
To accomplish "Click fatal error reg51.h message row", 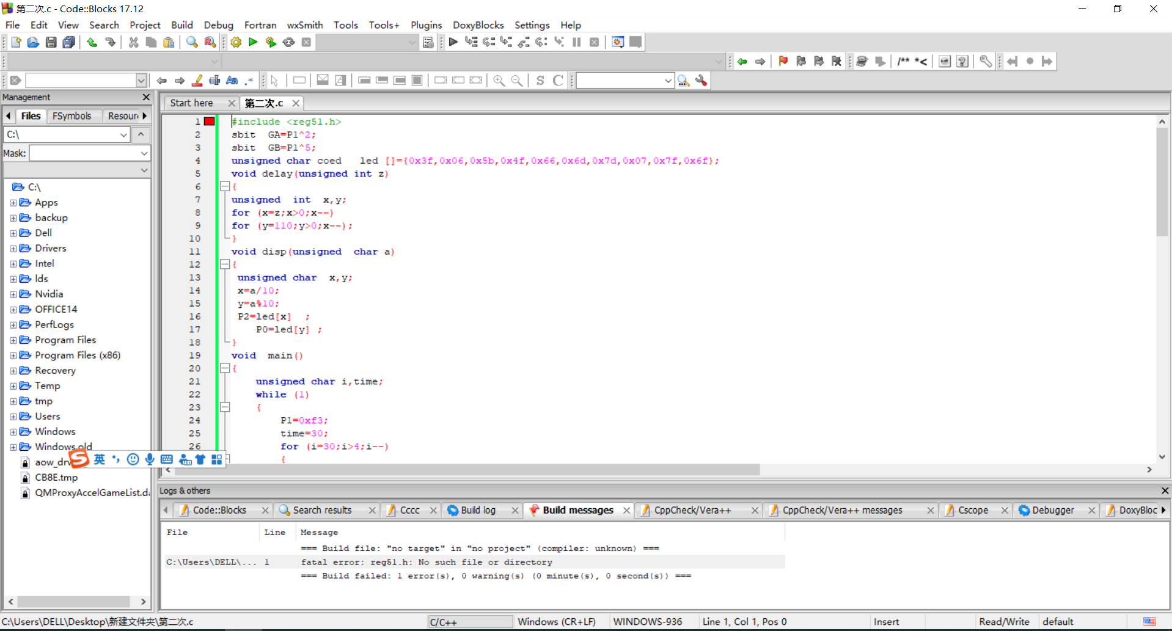I will [x=474, y=562].
